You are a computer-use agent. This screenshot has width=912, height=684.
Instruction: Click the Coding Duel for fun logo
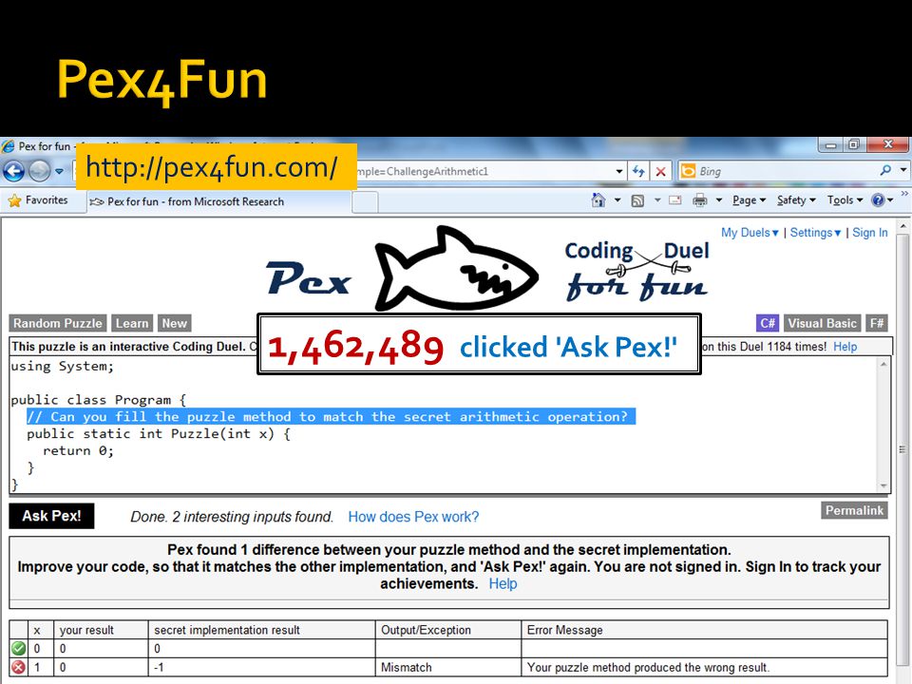637,271
